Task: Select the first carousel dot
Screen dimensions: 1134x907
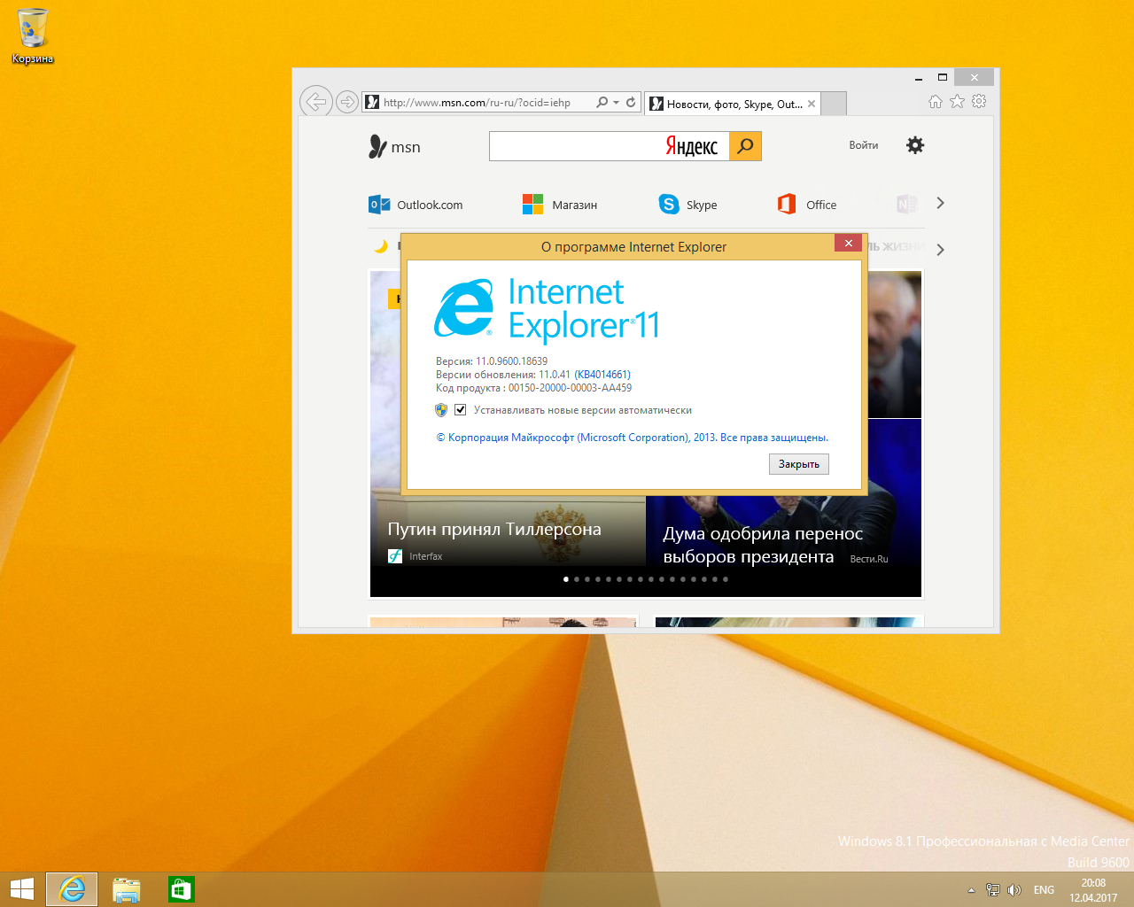Action: coord(566,579)
